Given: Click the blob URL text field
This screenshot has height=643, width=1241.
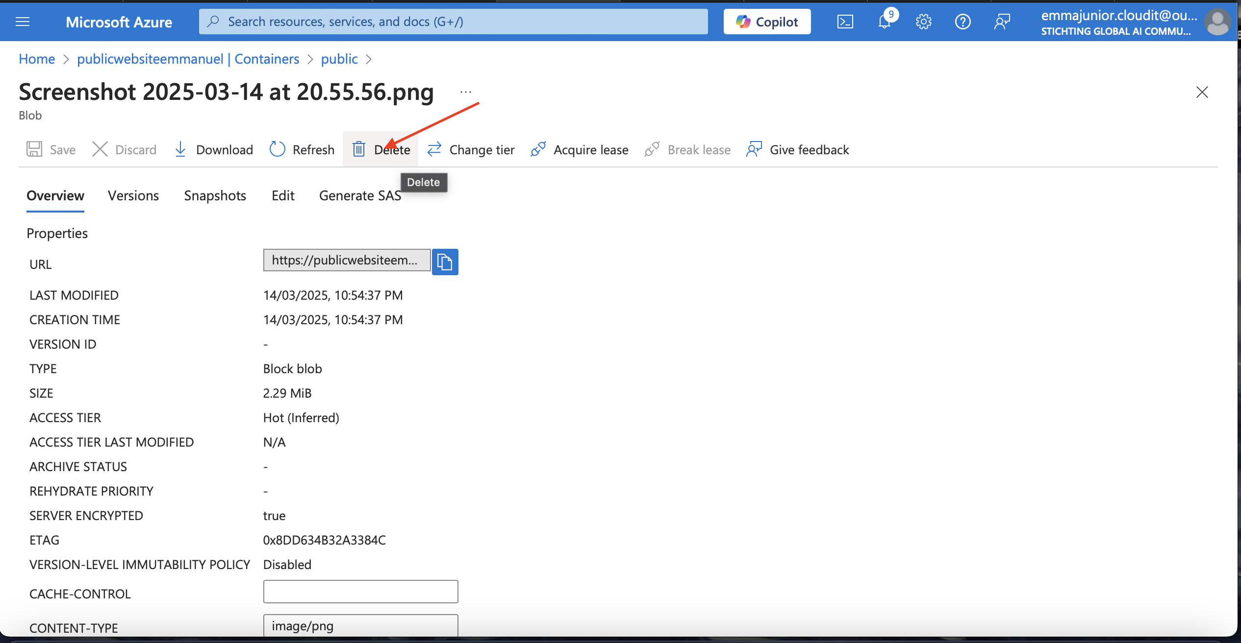Looking at the screenshot, I should (x=347, y=260).
